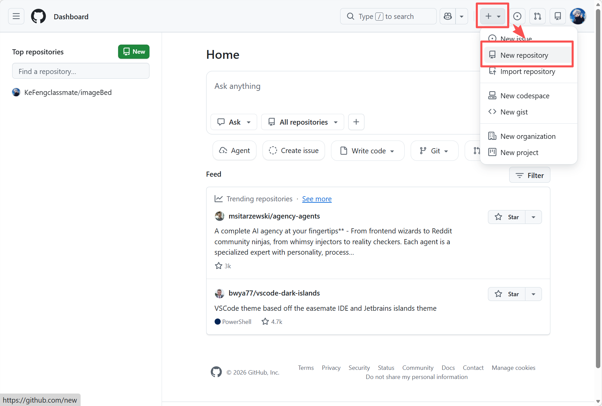Click the 4.7k stars count

(x=272, y=322)
